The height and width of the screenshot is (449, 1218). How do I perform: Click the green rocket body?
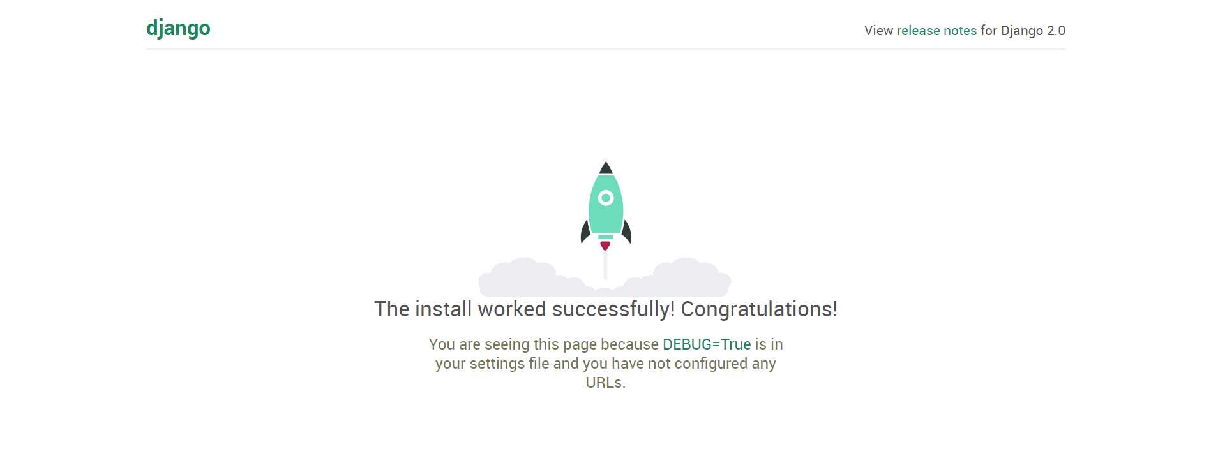pyautogui.click(x=606, y=205)
